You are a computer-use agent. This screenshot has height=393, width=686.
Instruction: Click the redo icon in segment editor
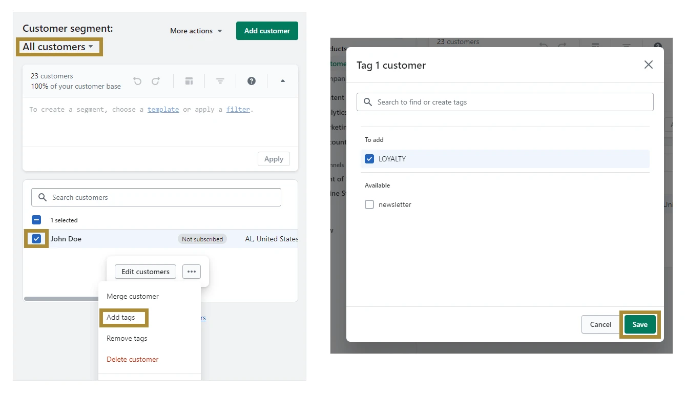pyautogui.click(x=156, y=81)
